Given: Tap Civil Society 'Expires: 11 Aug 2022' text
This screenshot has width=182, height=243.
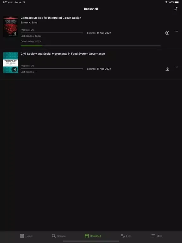Looking at the screenshot, I should 99,69.
